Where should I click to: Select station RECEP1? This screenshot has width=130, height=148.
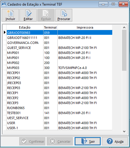tap(25, 93)
